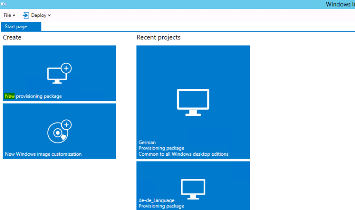Open the Deploy menu label
Viewport: 355px width, 210px height.
(x=38, y=15)
